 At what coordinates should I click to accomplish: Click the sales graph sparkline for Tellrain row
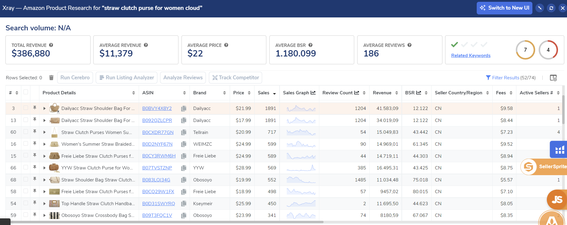(301, 132)
